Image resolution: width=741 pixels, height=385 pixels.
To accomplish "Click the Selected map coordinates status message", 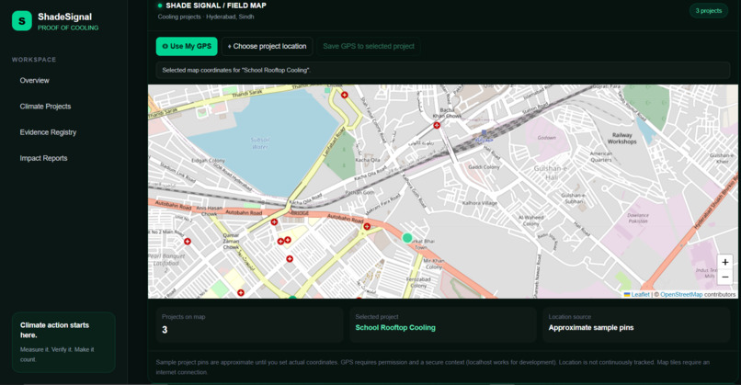I will tap(443, 70).
